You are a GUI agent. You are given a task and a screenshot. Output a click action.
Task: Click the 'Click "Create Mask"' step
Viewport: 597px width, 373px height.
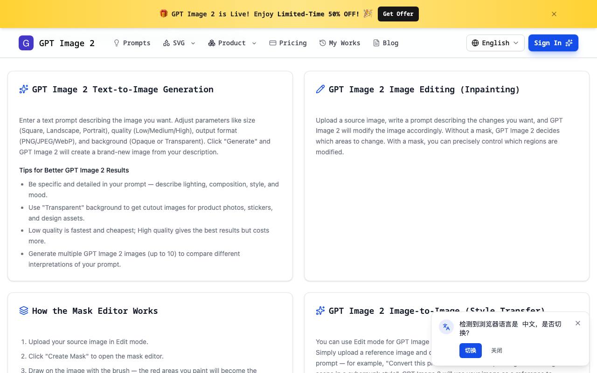96,356
